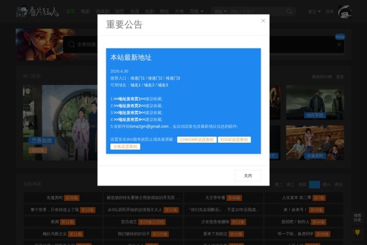Open 尾调 第11集 entry
The image size is (367, 245).
pos(63,222)
